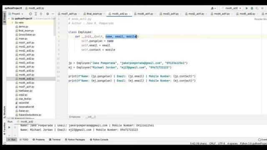This screenshot has height=150, width=267.
Task: Click cursor position 5:42 in status bar
Action: point(199,143)
